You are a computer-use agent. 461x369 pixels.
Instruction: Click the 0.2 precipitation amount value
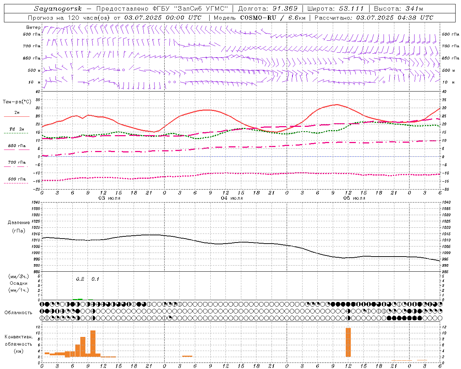pyautogui.click(x=80, y=279)
